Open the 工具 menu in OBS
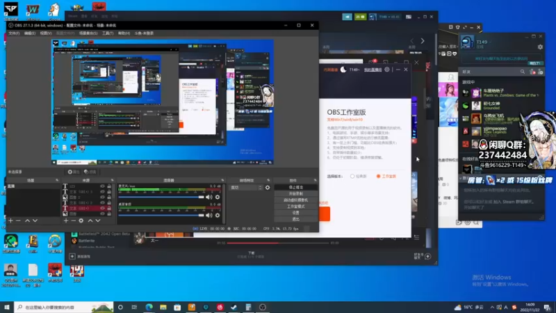This screenshot has height=313, width=556. pos(108,33)
